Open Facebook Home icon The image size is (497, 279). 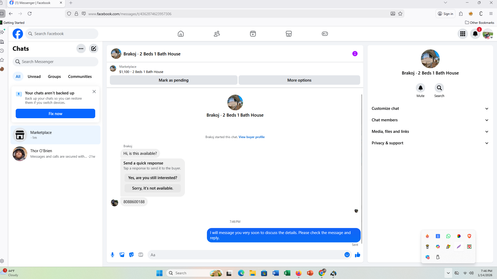tap(180, 34)
